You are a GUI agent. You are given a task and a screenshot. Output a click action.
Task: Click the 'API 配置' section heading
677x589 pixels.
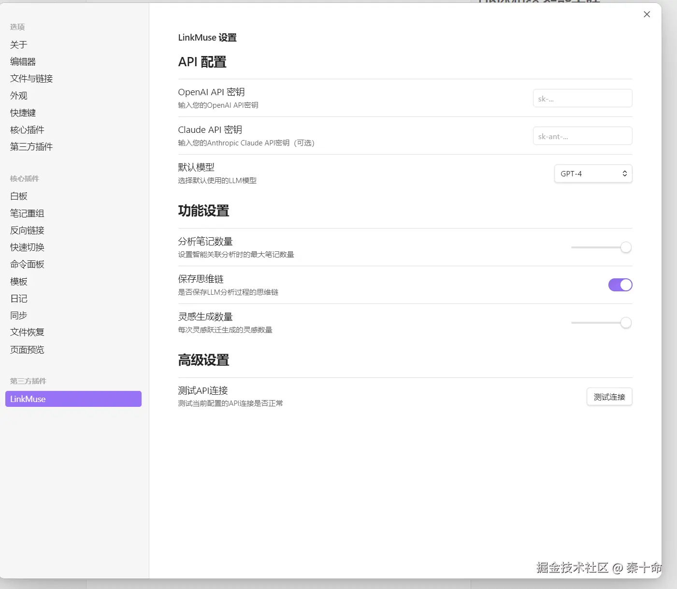(202, 62)
